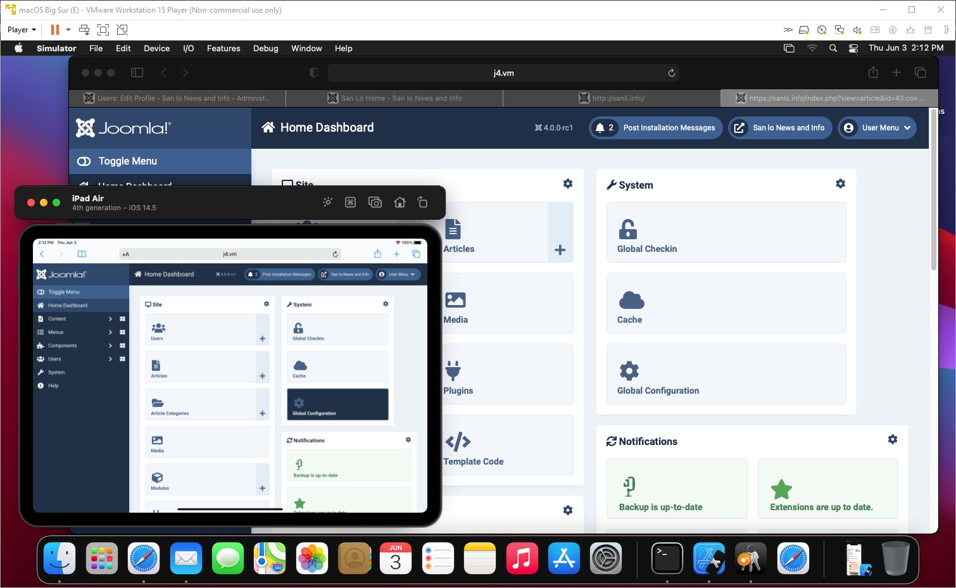Open new tab in iPad Safari

[396, 254]
